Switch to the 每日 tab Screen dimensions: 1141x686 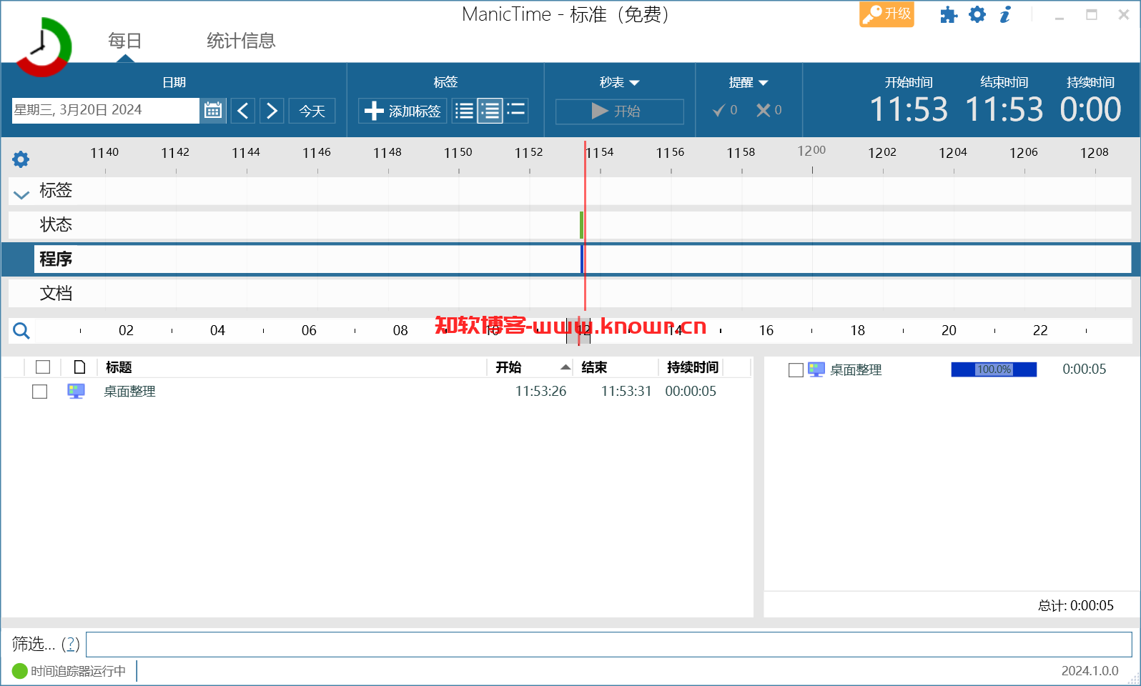(125, 41)
